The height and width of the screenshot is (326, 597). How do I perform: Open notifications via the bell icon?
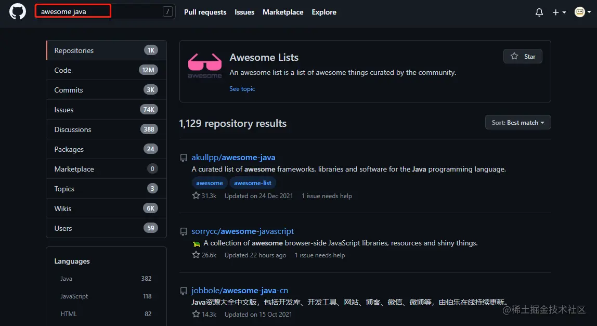539,12
